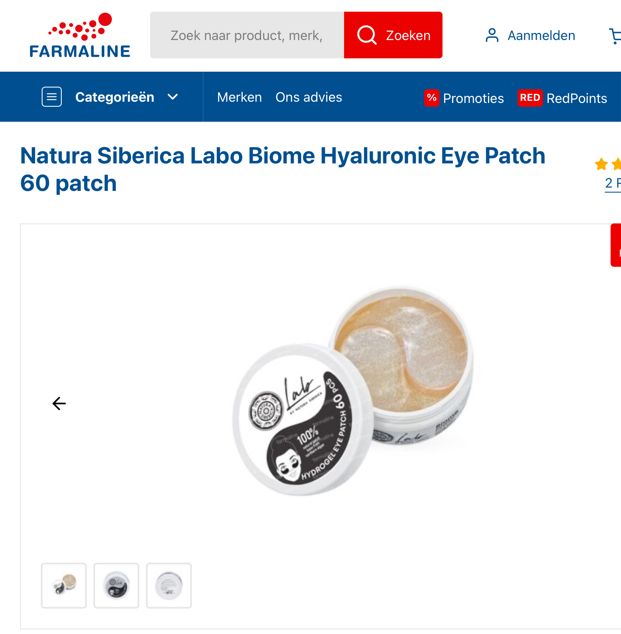Select the third product thumbnail
The height and width of the screenshot is (634, 621).
[x=169, y=586]
